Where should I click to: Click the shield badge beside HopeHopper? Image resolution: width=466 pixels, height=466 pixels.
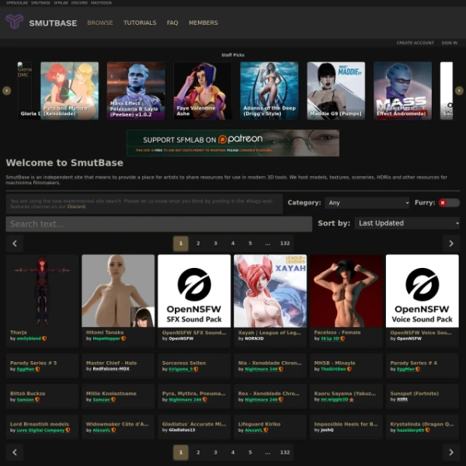point(123,339)
